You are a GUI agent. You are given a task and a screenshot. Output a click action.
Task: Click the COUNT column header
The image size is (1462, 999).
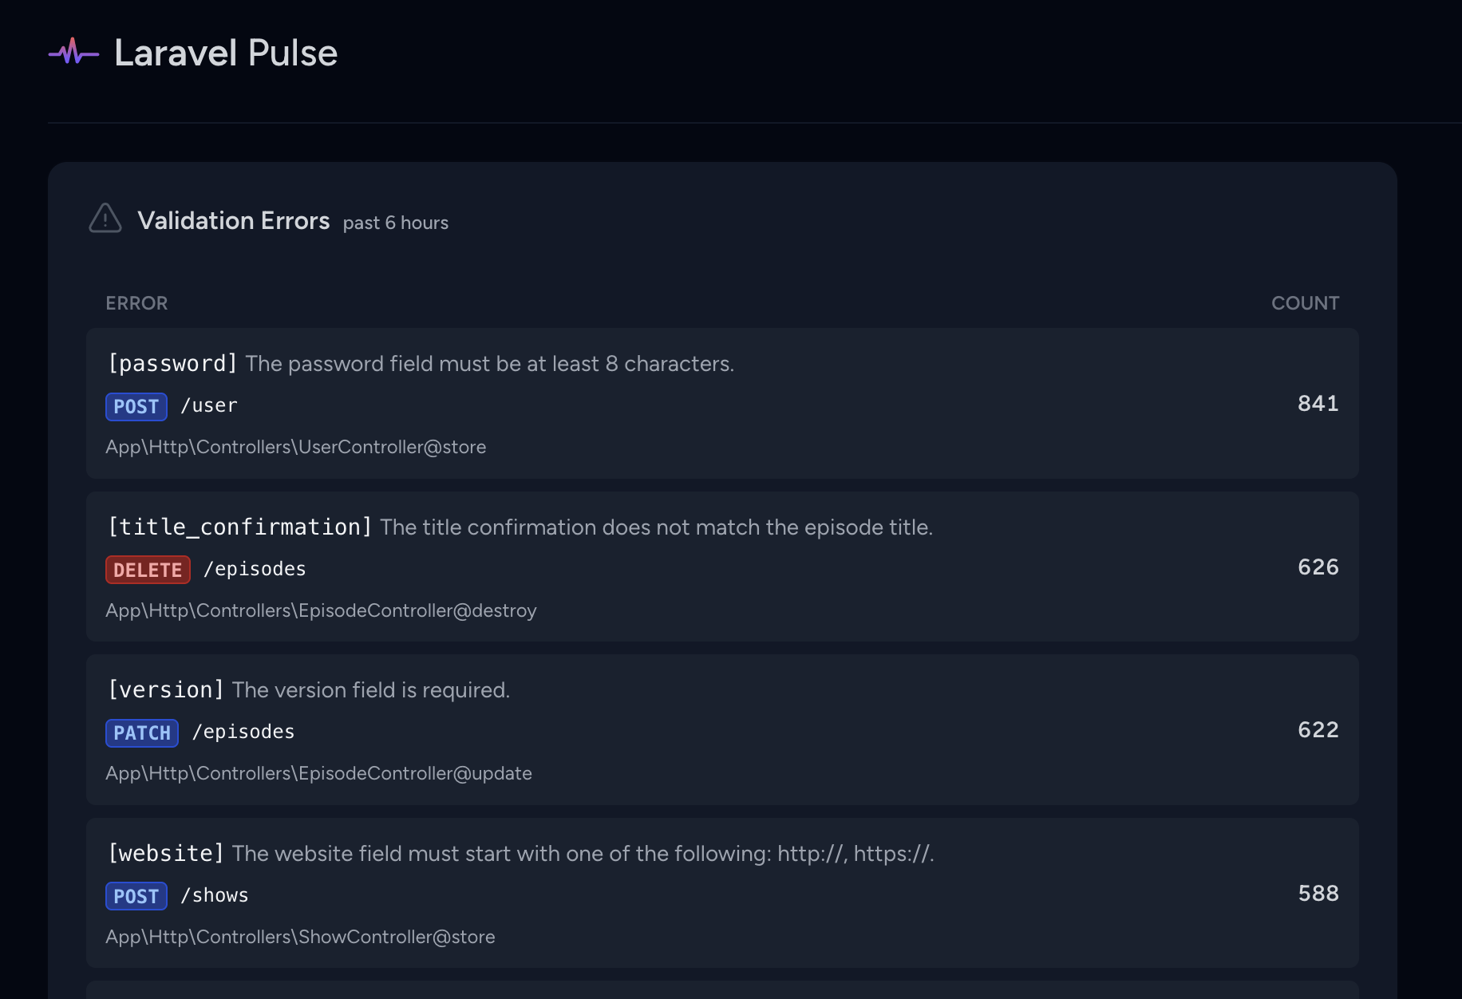(x=1305, y=303)
